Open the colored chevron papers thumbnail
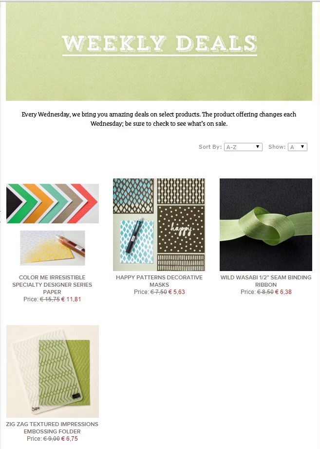Screen dimensions: 320x449 [x=53, y=203]
